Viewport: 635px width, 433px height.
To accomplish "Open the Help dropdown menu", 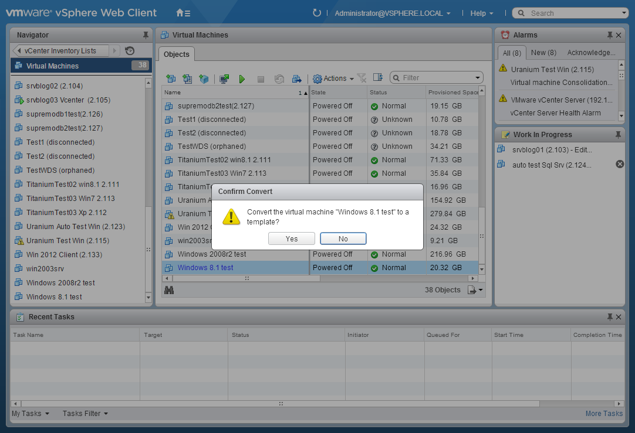I will coord(481,13).
